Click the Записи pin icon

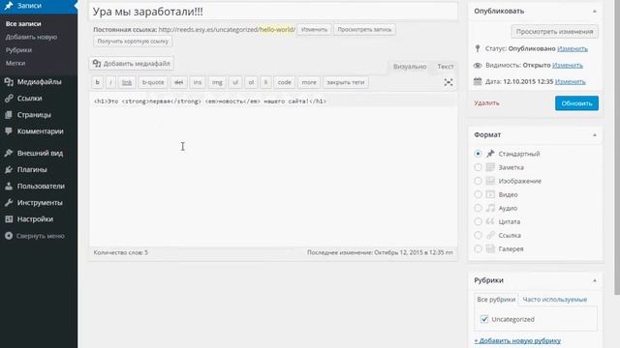(x=9, y=6)
